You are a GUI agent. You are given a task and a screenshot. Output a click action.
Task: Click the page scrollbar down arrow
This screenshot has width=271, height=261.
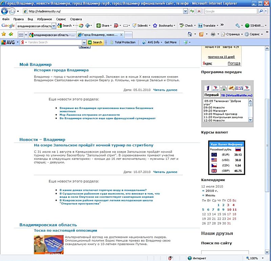(x=267, y=252)
